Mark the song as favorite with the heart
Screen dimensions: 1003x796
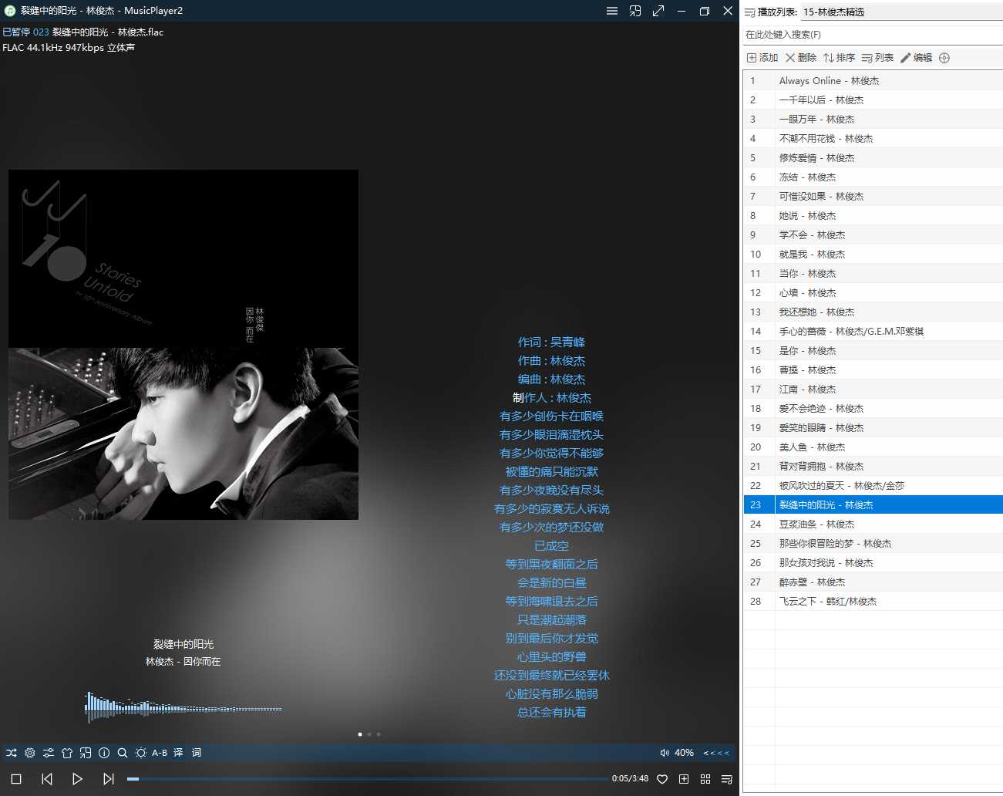[x=662, y=779]
